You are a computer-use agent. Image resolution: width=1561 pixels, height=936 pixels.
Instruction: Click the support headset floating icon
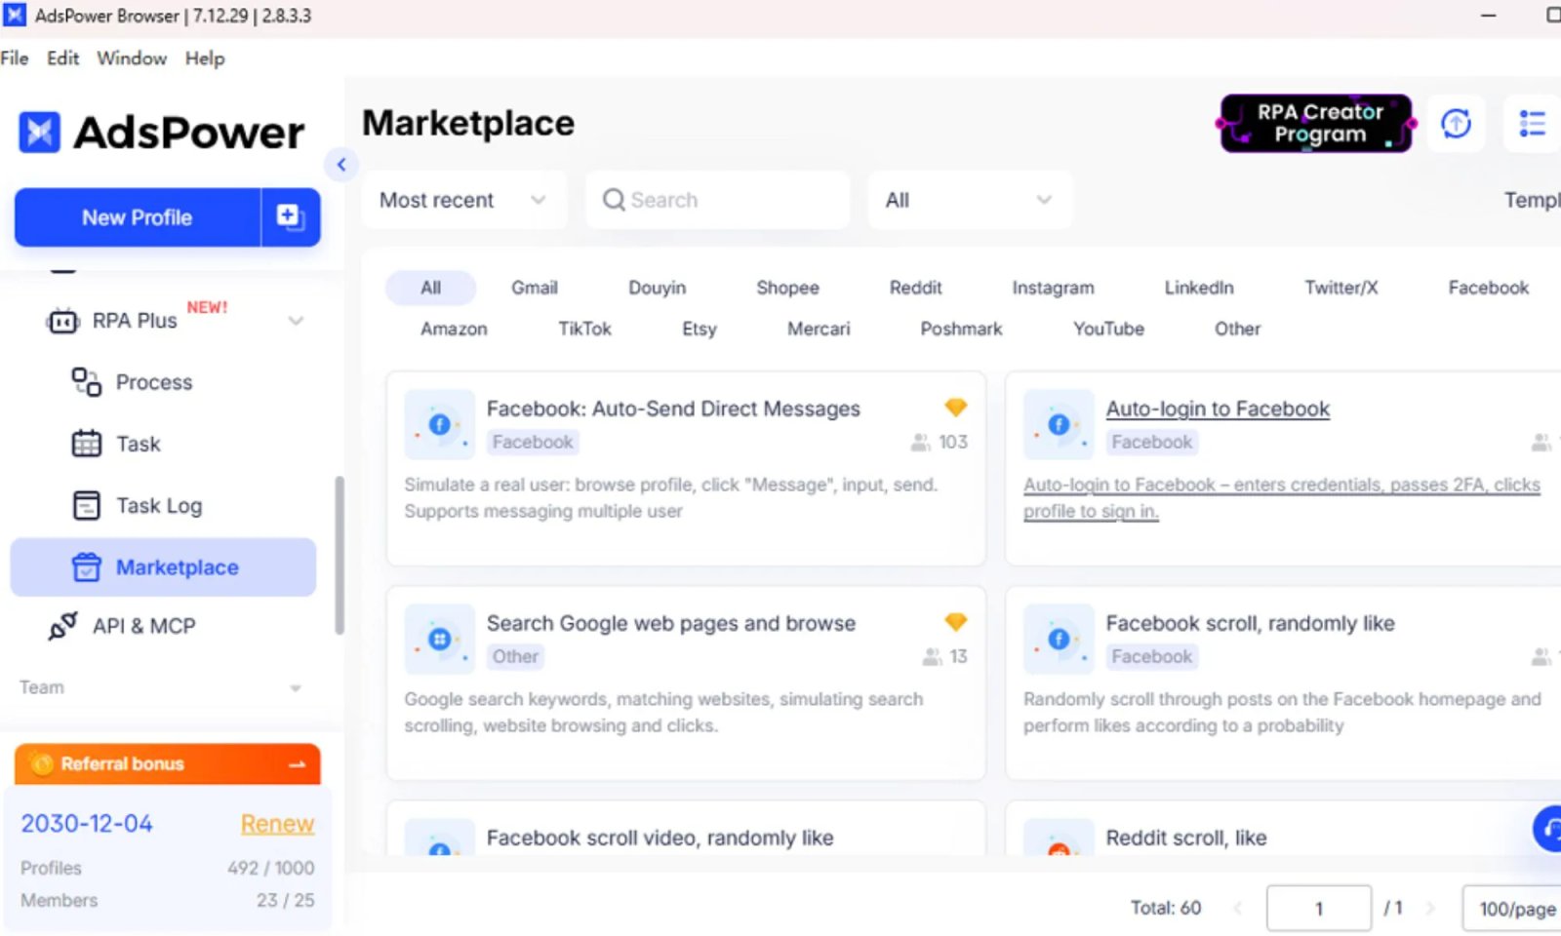point(1548,829)
